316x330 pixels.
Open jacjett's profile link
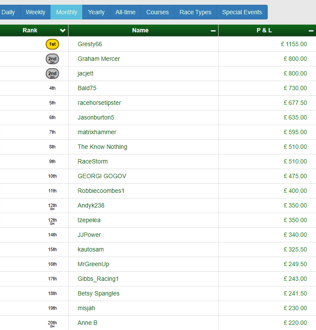point(85,73)
